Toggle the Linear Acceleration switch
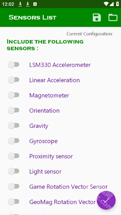The width and height of the screenshot is (121, 215). tap(13, 80)
